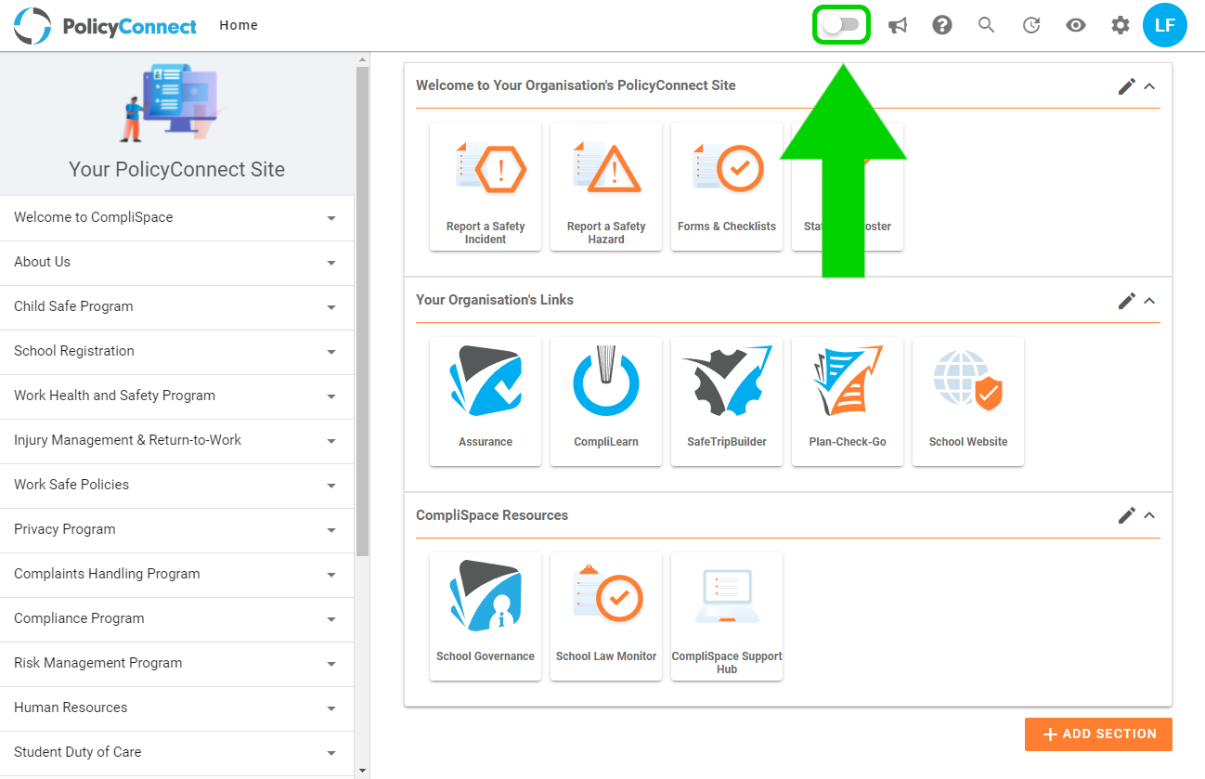1205x779 pixels.
Task: Edit the CompliSpace Resources section via pencil
Action: coord(1127,515)
